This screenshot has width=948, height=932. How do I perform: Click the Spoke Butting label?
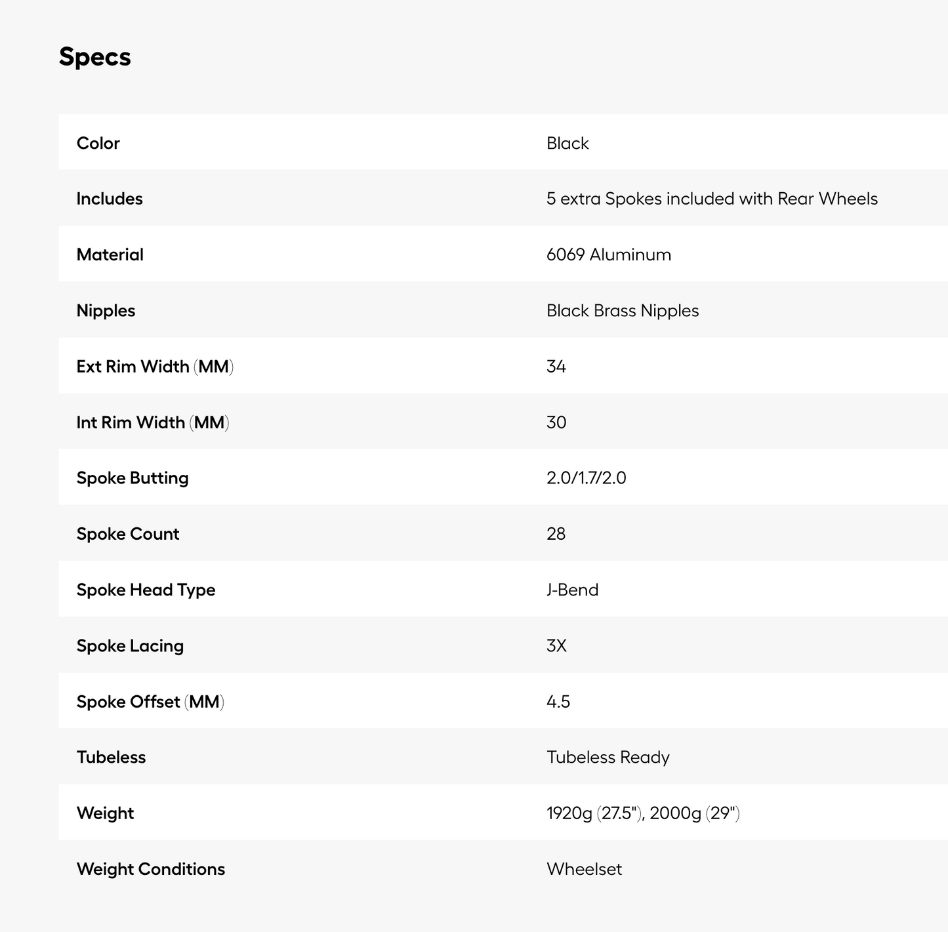133,478
